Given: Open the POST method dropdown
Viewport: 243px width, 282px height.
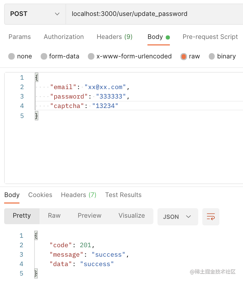Looking at the screenshot, I should tap(35, 14).
